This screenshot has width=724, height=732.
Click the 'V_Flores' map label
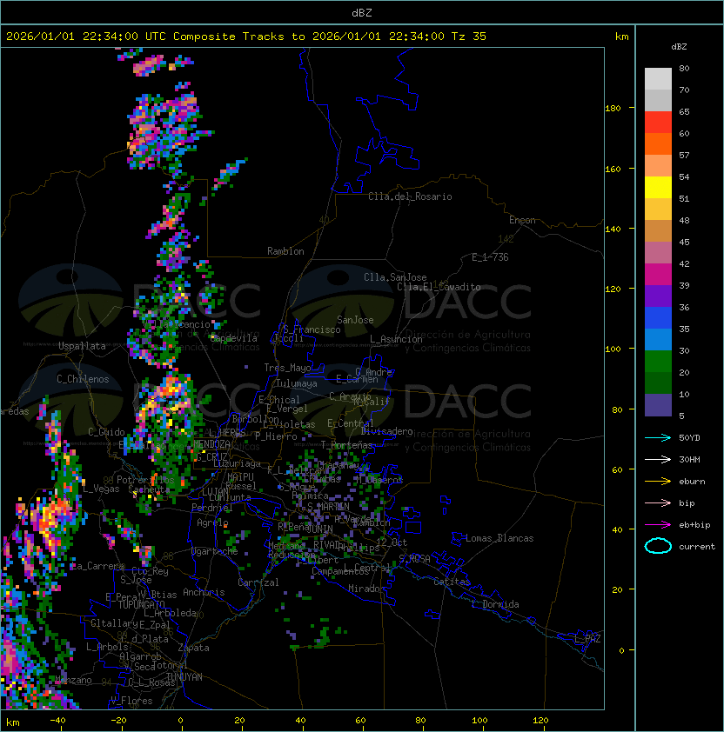(131, 701)
